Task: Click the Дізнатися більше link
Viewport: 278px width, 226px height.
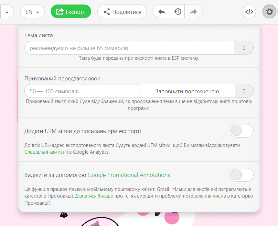Action: click(x=94, y=196)
